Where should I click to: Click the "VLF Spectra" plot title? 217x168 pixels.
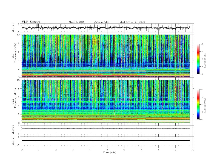pyautogui.click(x=31, y=22)
